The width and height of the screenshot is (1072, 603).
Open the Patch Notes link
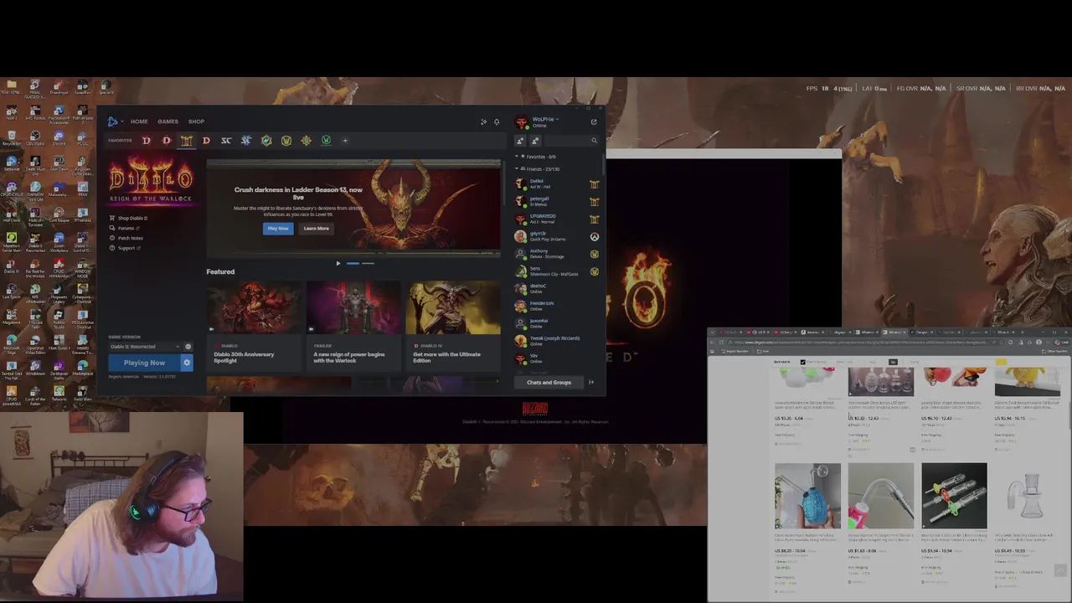tap(130, 238)
